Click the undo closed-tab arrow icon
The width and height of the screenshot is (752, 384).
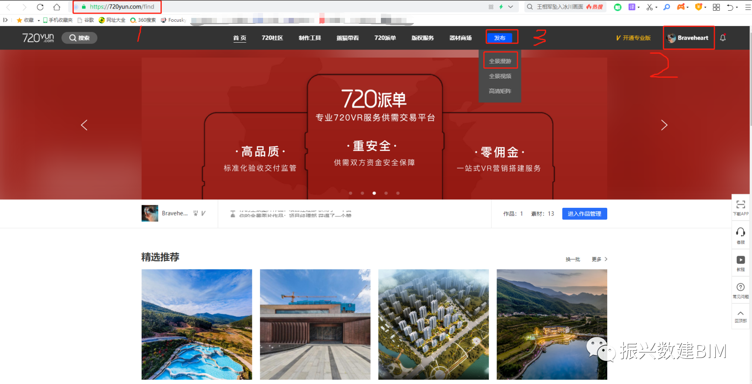tap(730, 7)
